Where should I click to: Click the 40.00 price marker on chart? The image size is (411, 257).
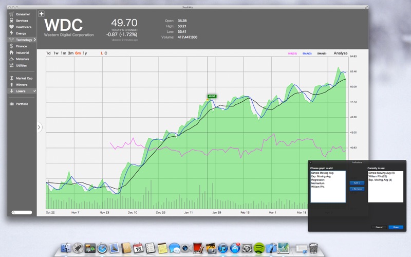[212, 96]
